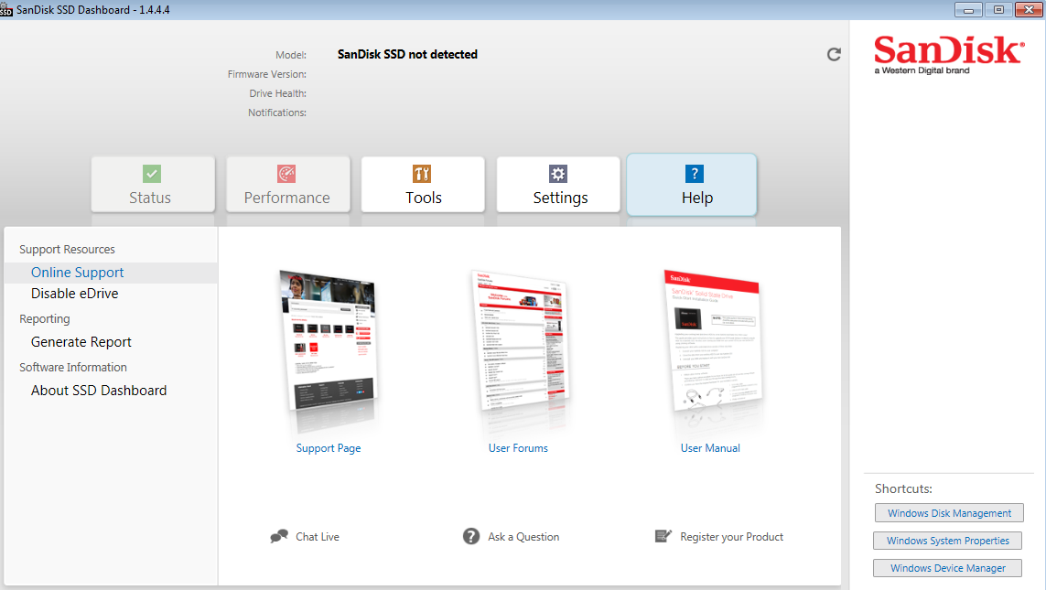
Task: Minimize the SanDisk Dashboard window
Action: click(968, 9)
